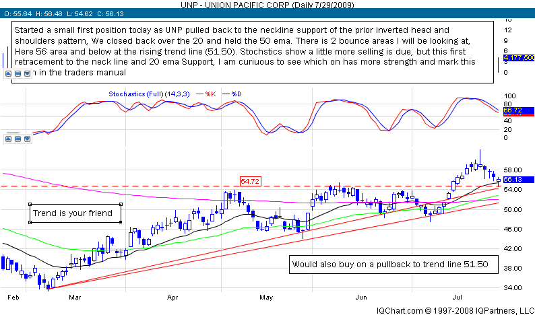Click the "Would also buy on a pullback" annotation
This screenshot has height=315, width=535.
395,265
